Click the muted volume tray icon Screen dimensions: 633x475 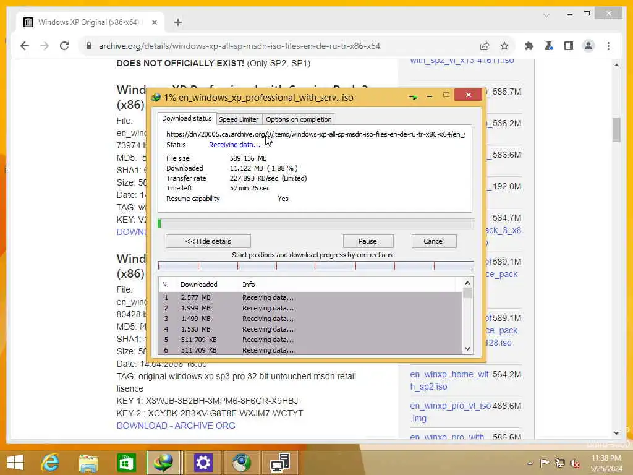click(x=575, y=463)
